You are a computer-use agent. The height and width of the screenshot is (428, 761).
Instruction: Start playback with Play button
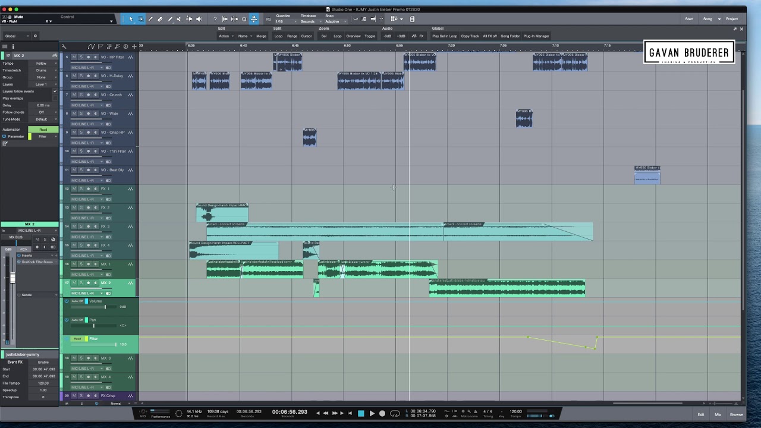coord(372,413)
